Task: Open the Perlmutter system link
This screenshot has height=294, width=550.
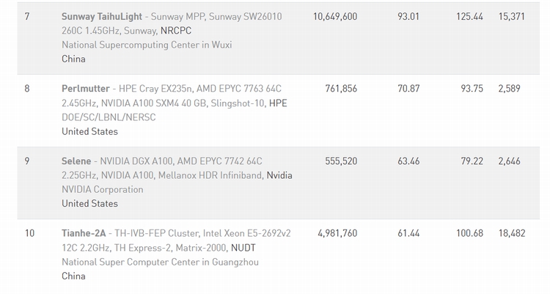Action: coord(86,89)
